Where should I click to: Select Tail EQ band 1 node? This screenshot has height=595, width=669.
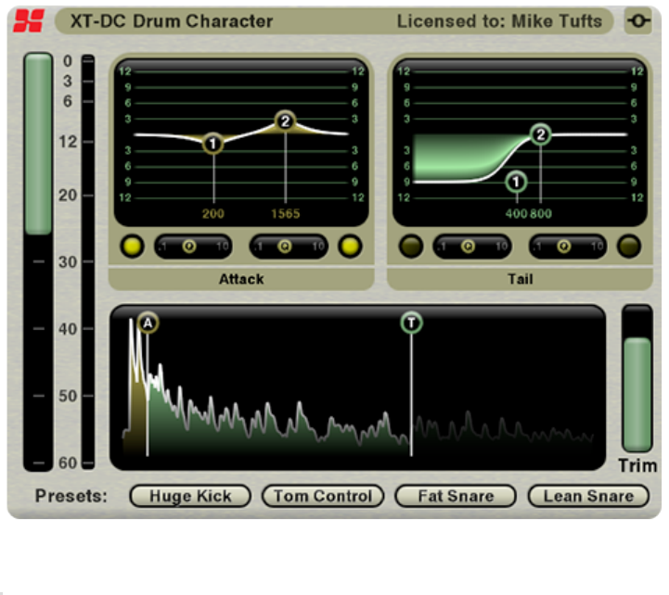[x=516, y=182]
